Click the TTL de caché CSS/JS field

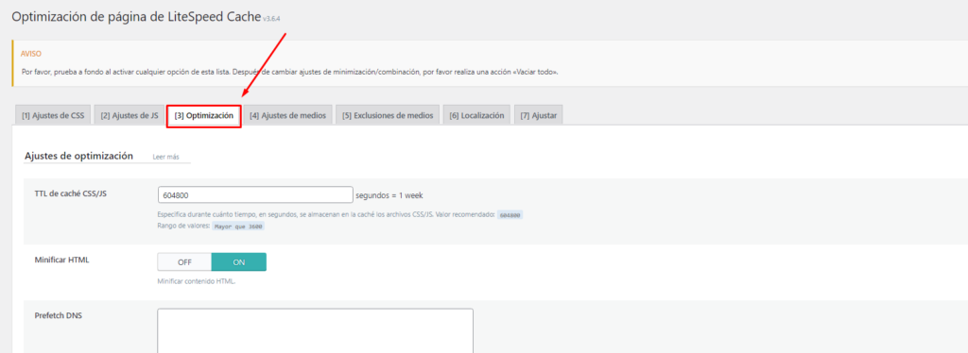point(255,194)
